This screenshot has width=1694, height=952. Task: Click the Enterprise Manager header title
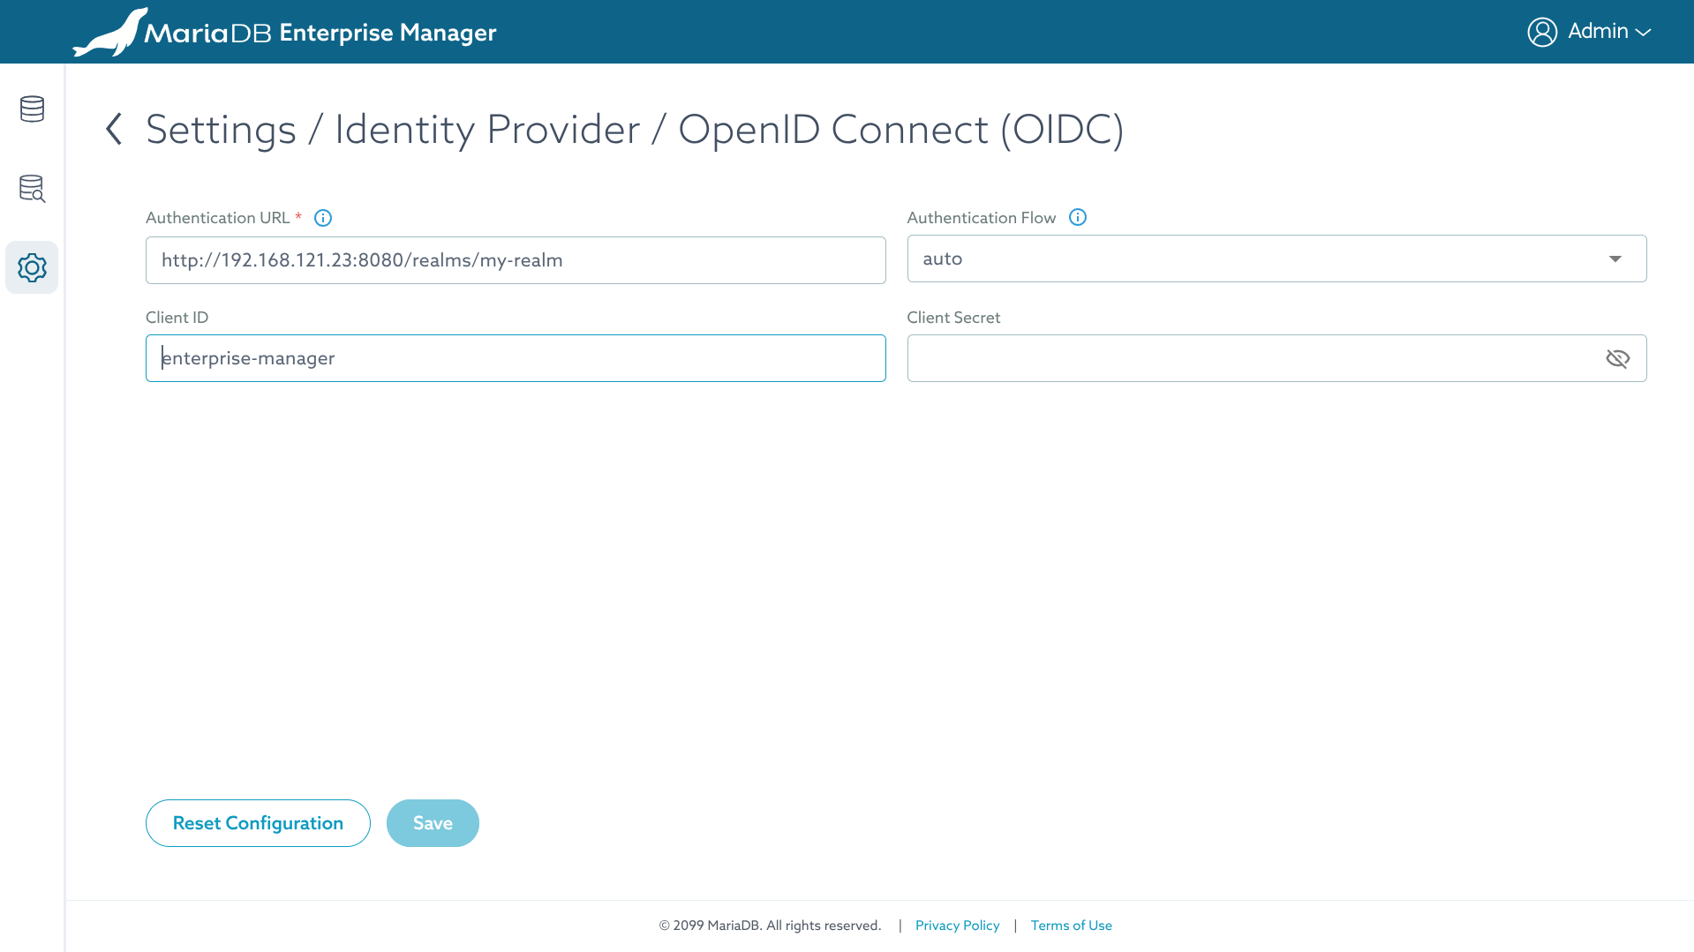click(x=388, y=33)
